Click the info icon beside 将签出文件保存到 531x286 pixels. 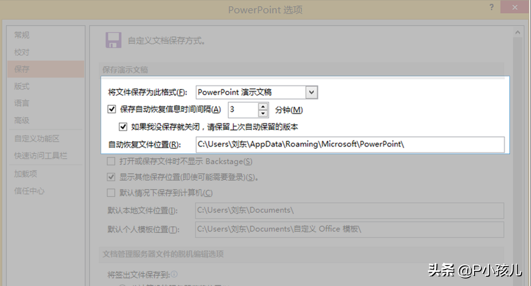pyautogui.click(x=174, y=274)
